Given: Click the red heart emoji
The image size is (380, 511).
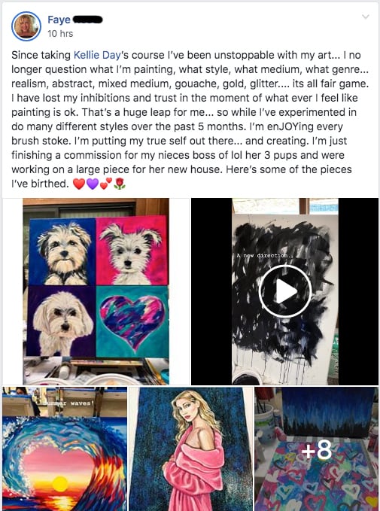Looking at the screenshot, I should point(79,184).
